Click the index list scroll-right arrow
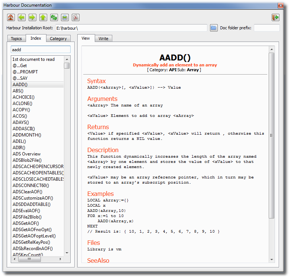Image resolution: width=291 pixels, height=279 pixels. tap(60, 259)
